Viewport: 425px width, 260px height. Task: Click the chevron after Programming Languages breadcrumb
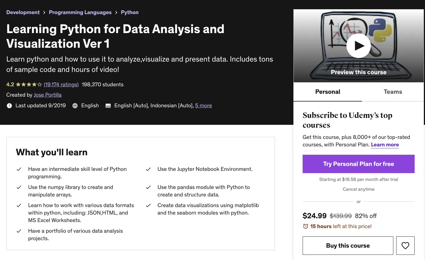[116, 12]
